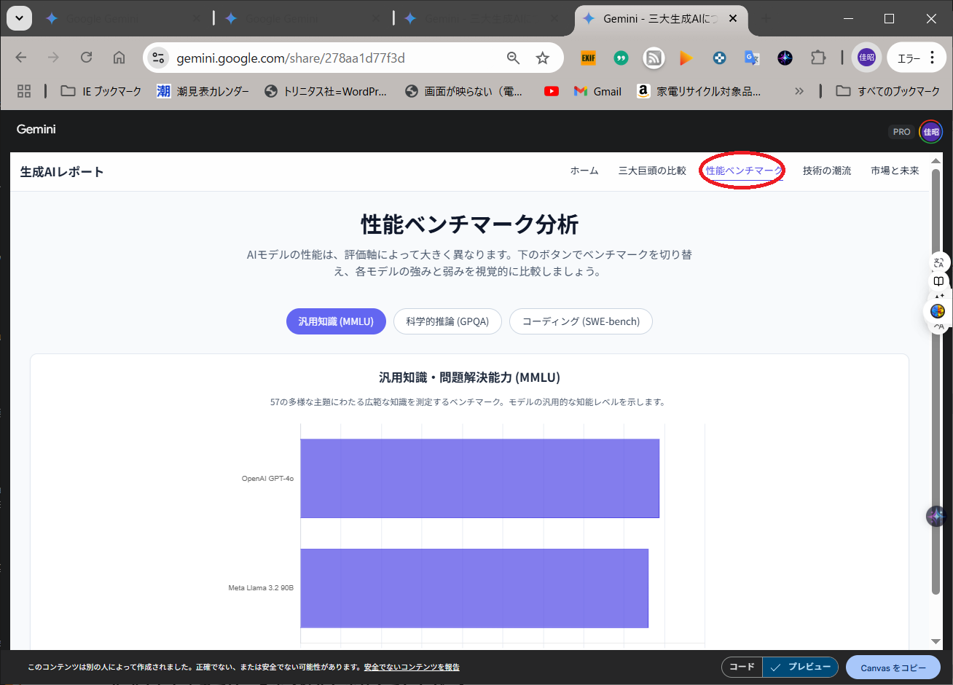This screenshot has width=953, height=685.
Task: Click the zoom magnifier icon in address bar
Action: tap(513, 58)
